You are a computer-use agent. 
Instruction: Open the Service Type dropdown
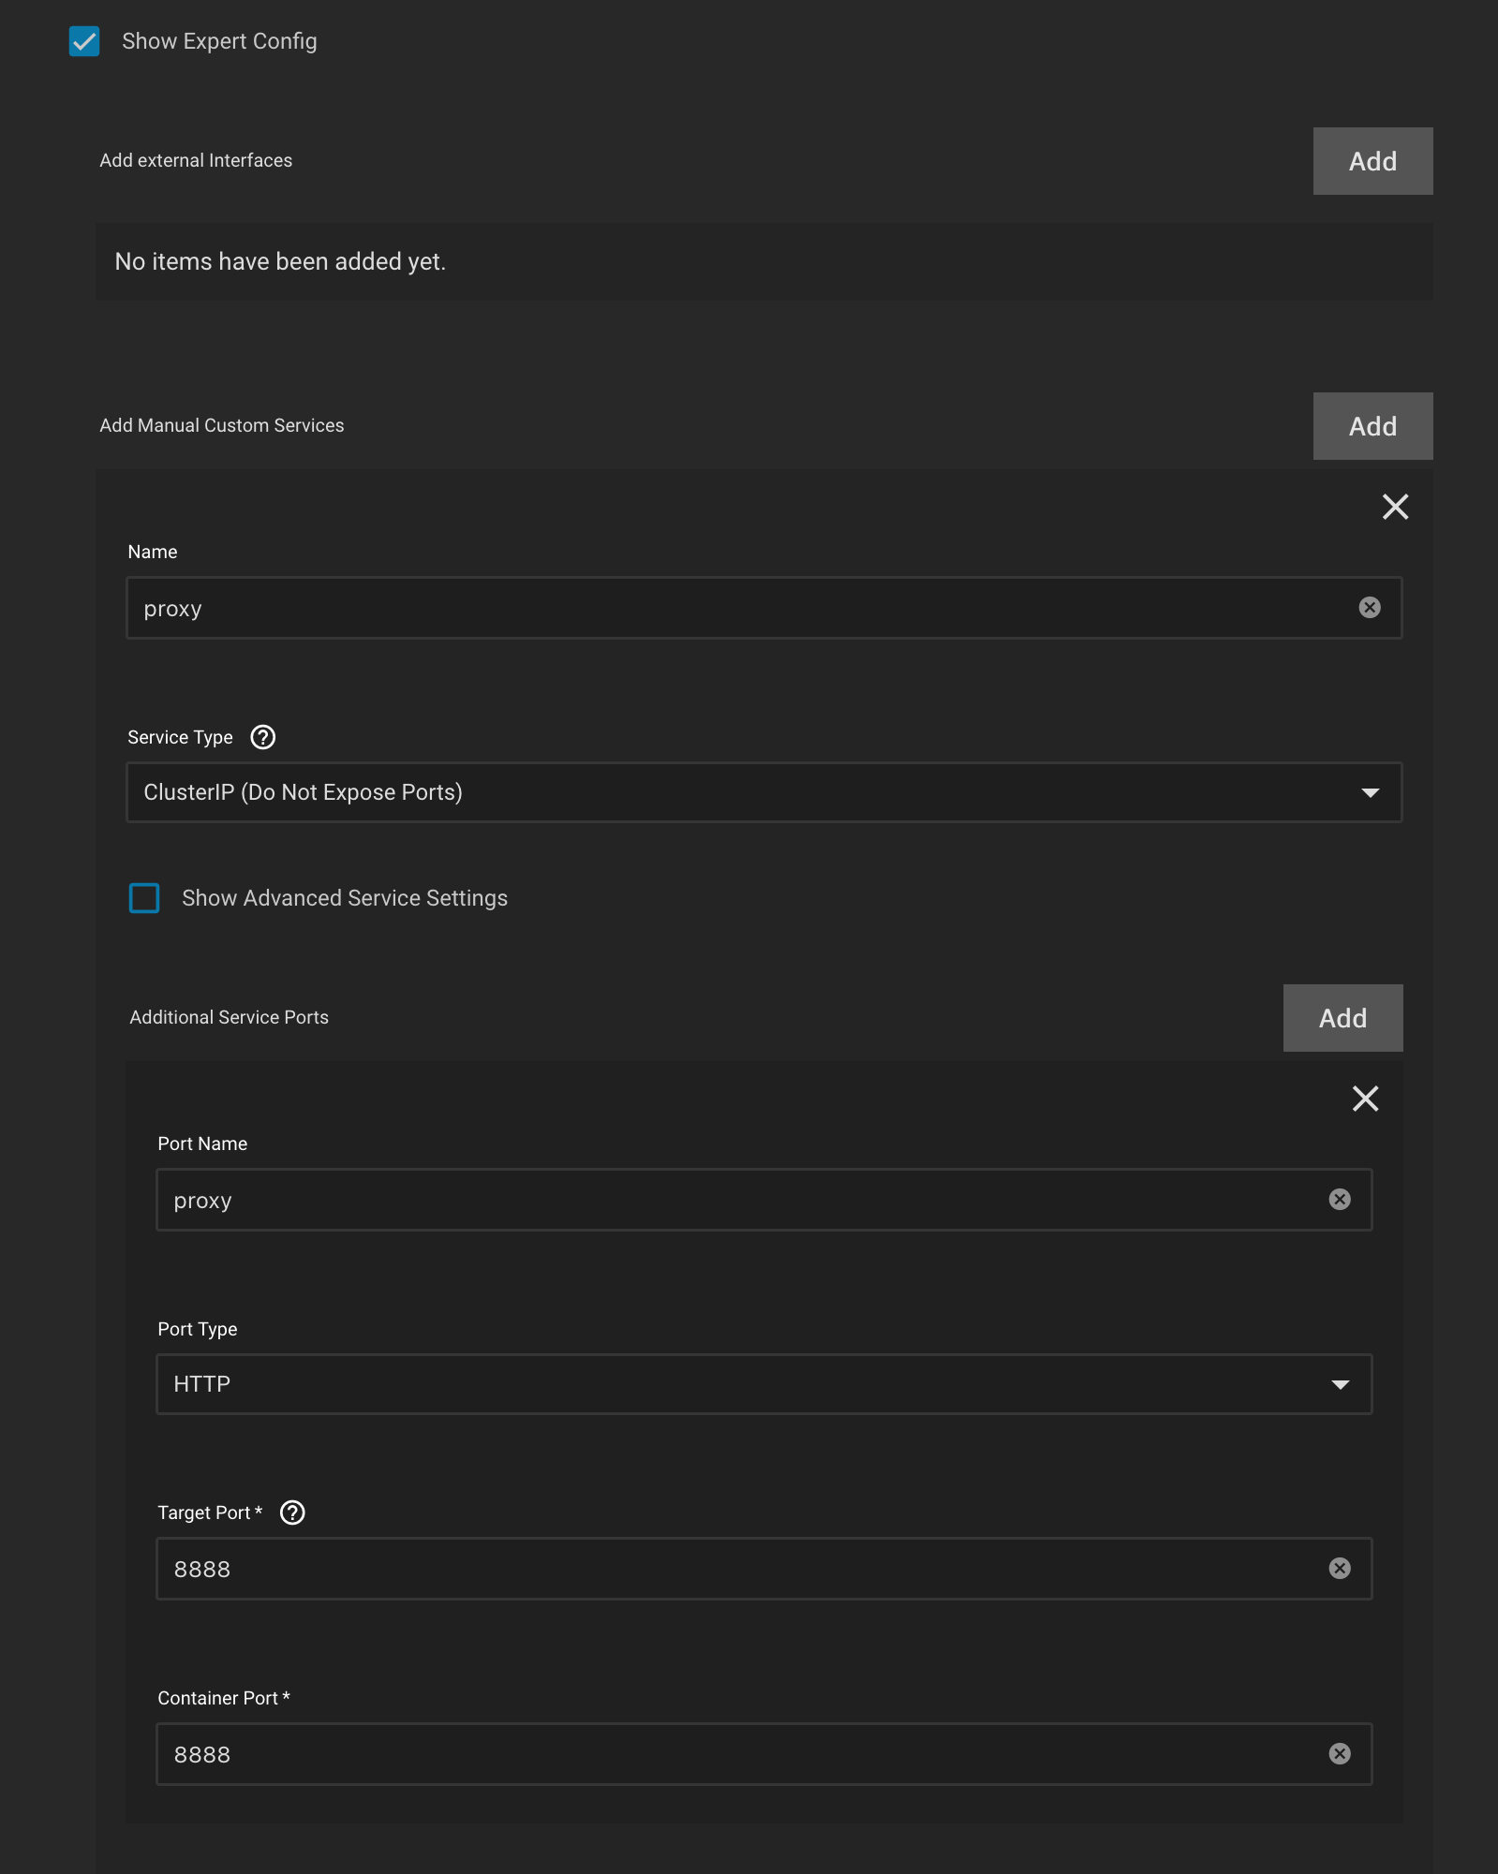tap(764, 792)
